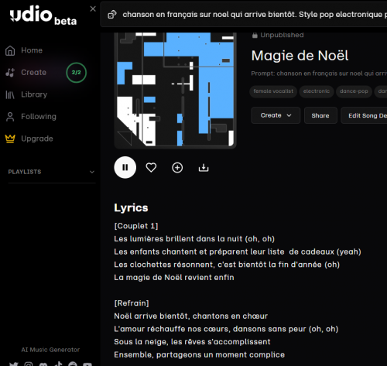
Task: Click the udio beta logo
Action: (43, 15)
